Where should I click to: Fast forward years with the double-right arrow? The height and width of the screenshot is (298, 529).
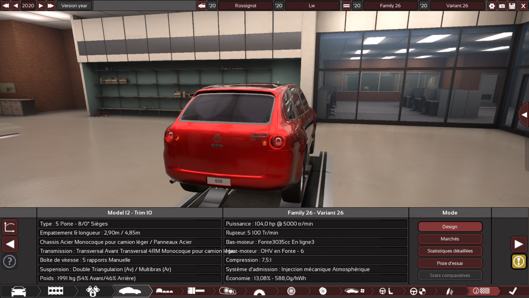tap(51, 6)
